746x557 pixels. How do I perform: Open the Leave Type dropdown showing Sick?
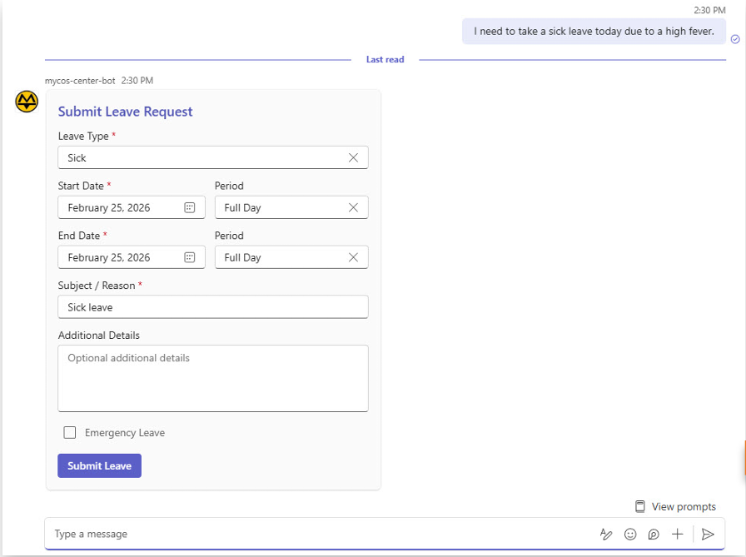pyautogui.click(x=212, y=157)
